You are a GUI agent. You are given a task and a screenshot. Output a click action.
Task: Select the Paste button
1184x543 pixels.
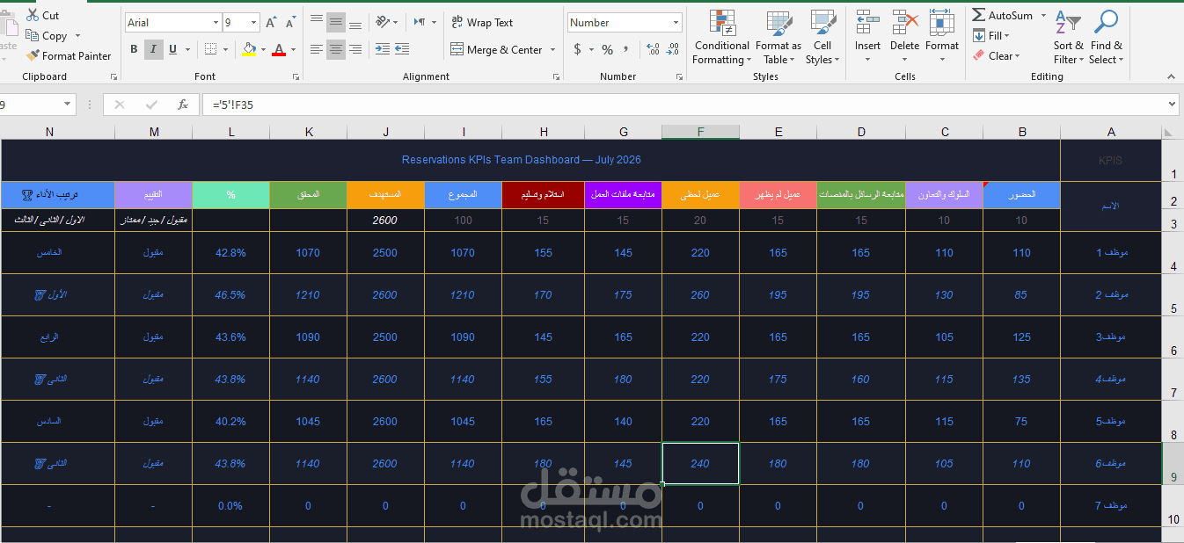[x=7, y=37]
